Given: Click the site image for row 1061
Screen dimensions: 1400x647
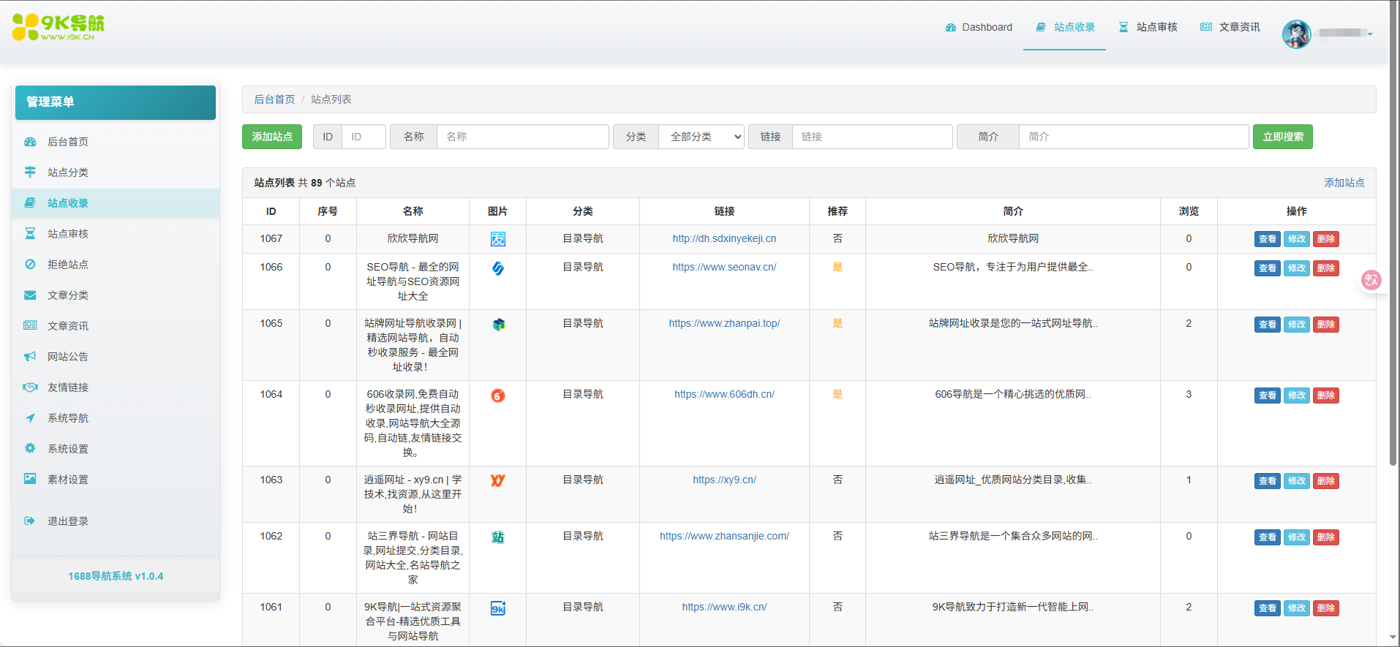Looking at the screenshot, I should [x=498, y=608].
